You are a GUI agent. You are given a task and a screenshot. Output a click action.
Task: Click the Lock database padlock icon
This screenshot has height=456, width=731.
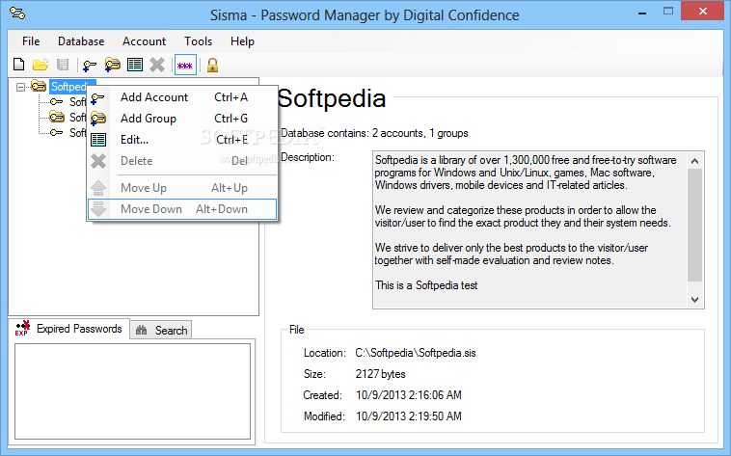(x=212, y=65)
